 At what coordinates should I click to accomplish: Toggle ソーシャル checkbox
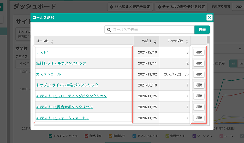(194, 136)
